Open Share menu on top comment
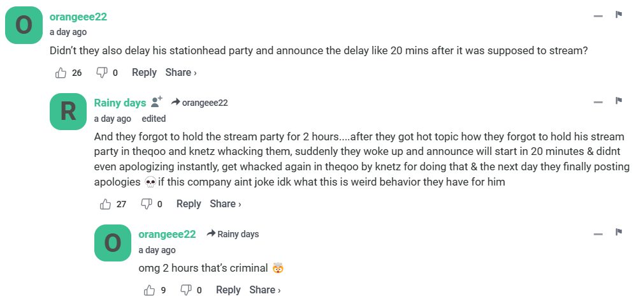 point(180,73)
